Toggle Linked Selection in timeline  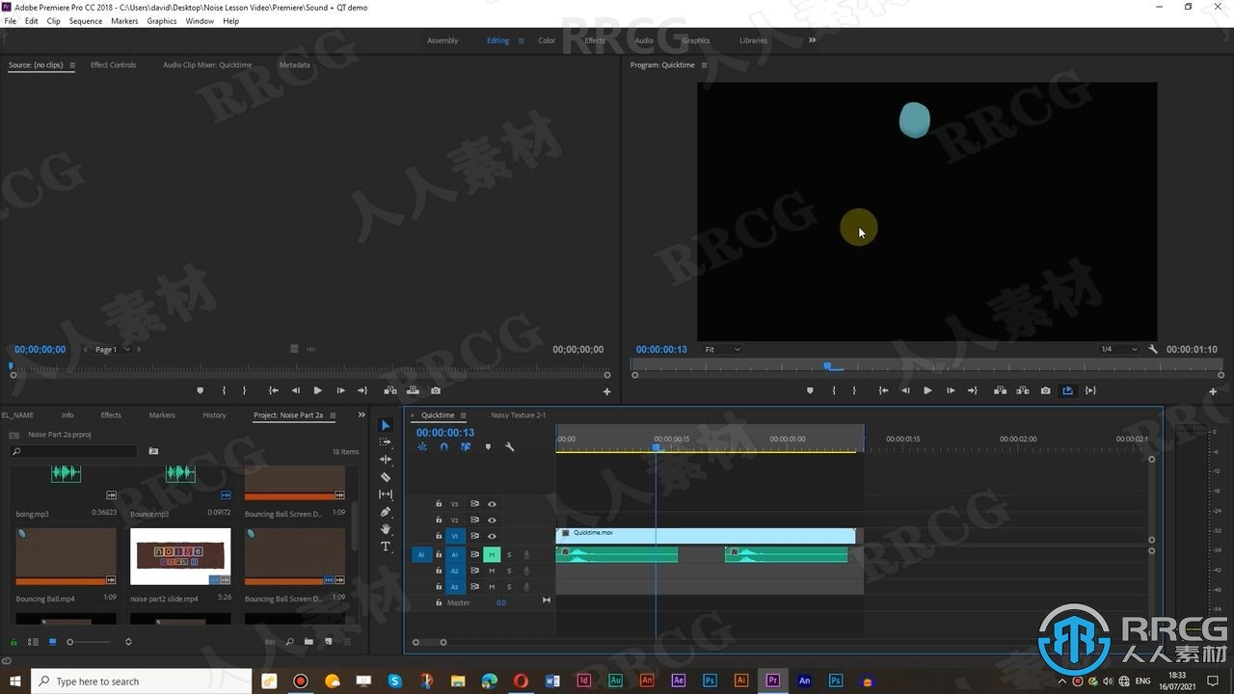tap(466, 447)
